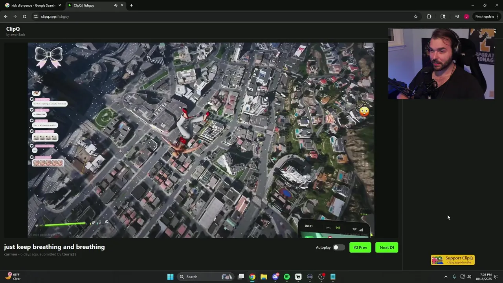Open the white square app on taskbar
Viewport: 503px width, 283px height.
tap(298, 277)
